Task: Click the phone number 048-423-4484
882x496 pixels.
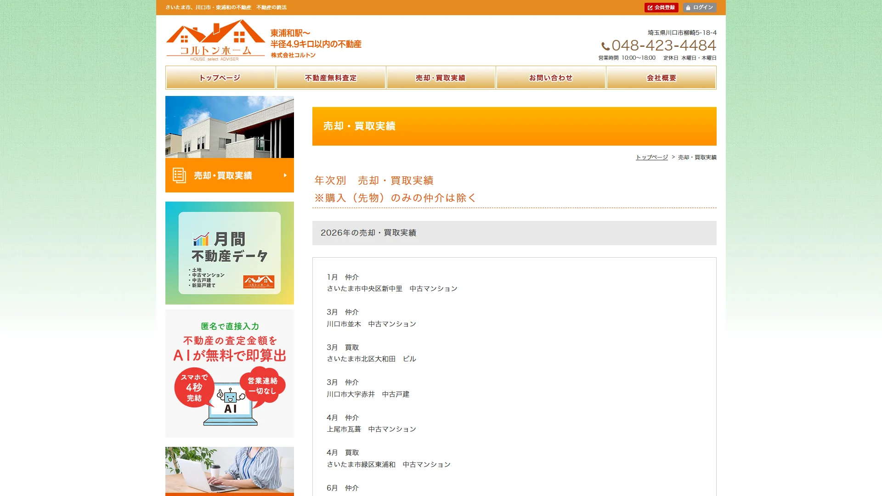Action: pos(664,45)
